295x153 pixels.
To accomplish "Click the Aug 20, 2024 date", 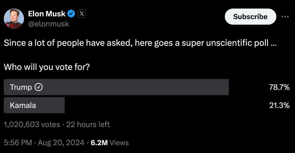I will tap(61, 143).
